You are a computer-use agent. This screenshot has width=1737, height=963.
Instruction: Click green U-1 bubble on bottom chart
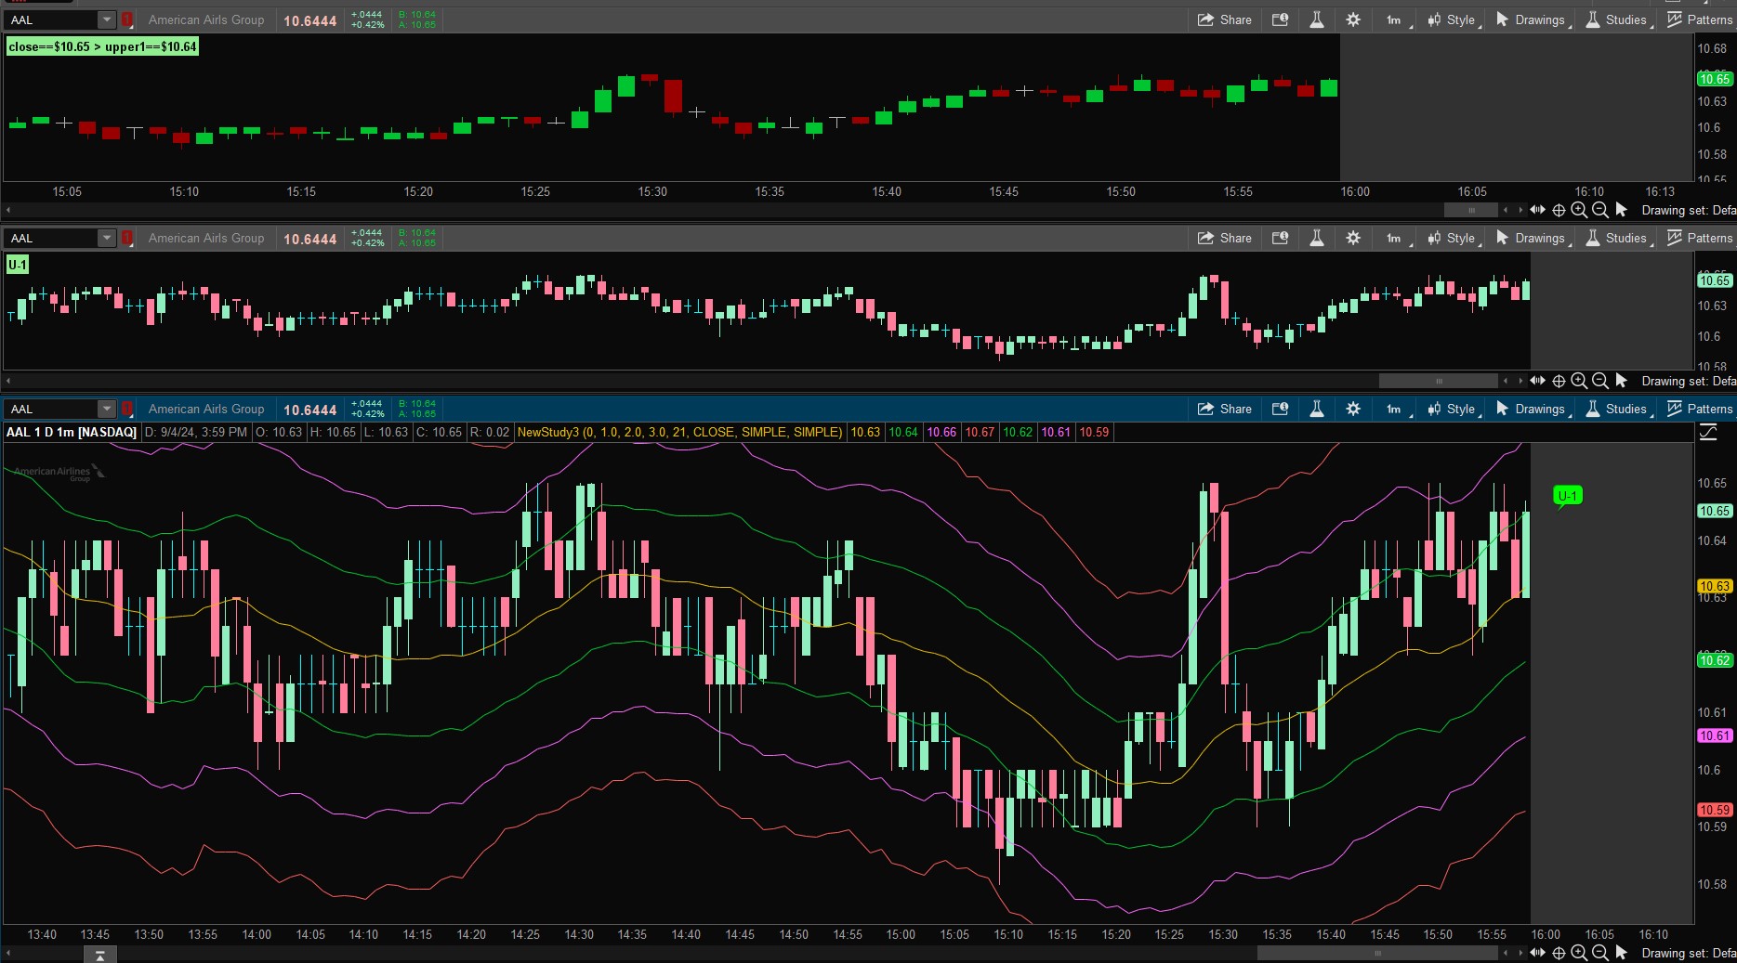click(x=1567, y=496)
